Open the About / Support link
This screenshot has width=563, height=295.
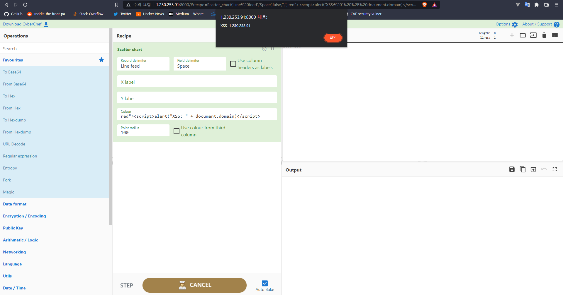(x=537, y=24)
